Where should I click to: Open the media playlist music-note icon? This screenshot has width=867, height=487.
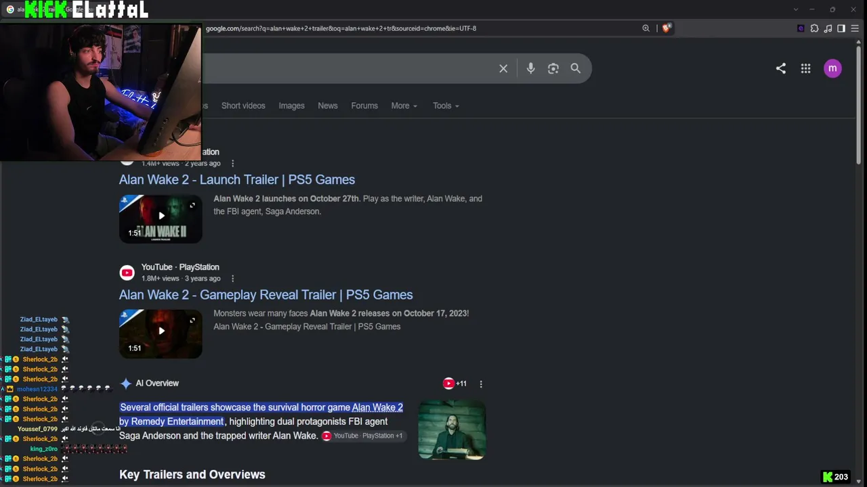click(828, 28)
